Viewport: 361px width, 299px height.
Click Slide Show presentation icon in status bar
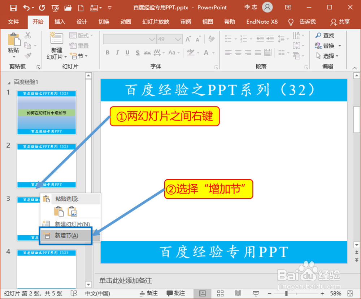click(256, 293)
